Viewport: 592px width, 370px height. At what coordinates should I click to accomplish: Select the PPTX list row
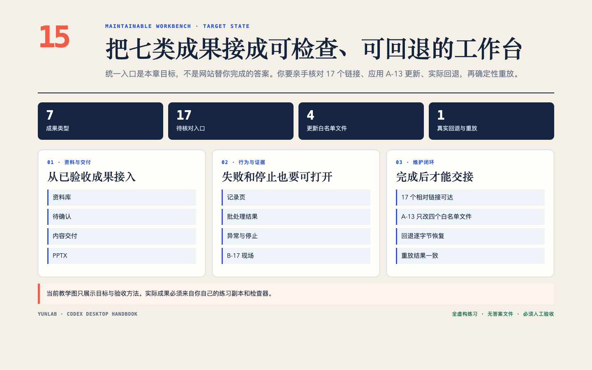(122, 256)
